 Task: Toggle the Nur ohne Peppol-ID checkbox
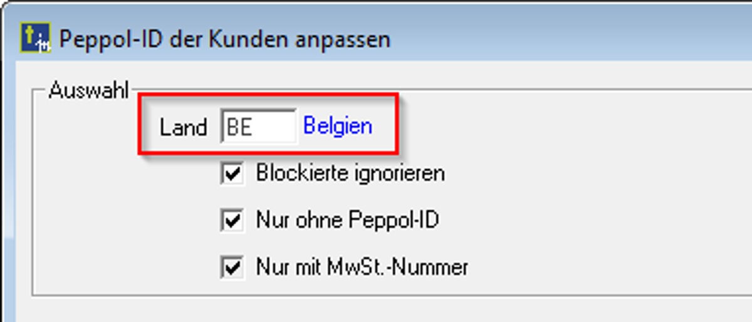tap(232, 221)
